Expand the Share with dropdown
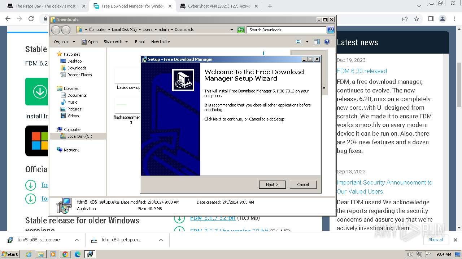The height and width of the screenshot is (259, 462). pyautogui.click(x=115, y=42)
